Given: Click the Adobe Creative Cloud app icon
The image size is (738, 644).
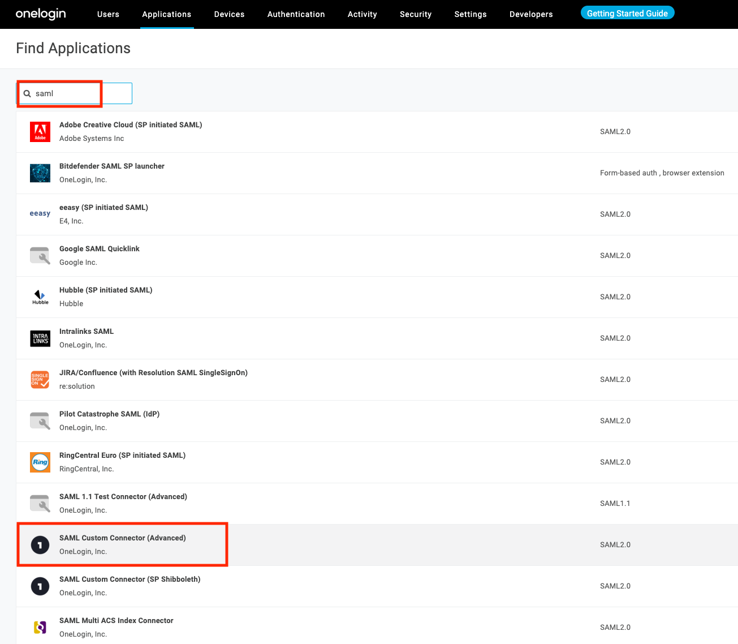Looking at the screenshot, I should click(40, 132).
